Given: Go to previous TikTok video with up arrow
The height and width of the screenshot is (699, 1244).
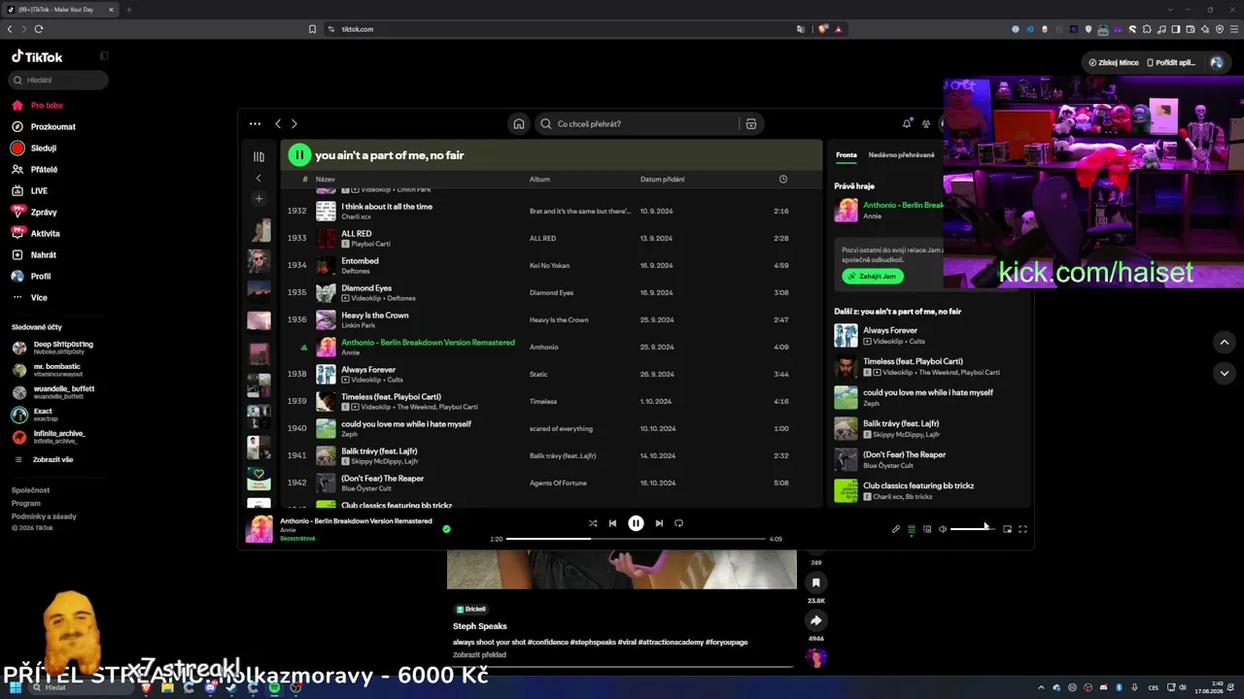Looking at the screenshot, I should 1225,343.
